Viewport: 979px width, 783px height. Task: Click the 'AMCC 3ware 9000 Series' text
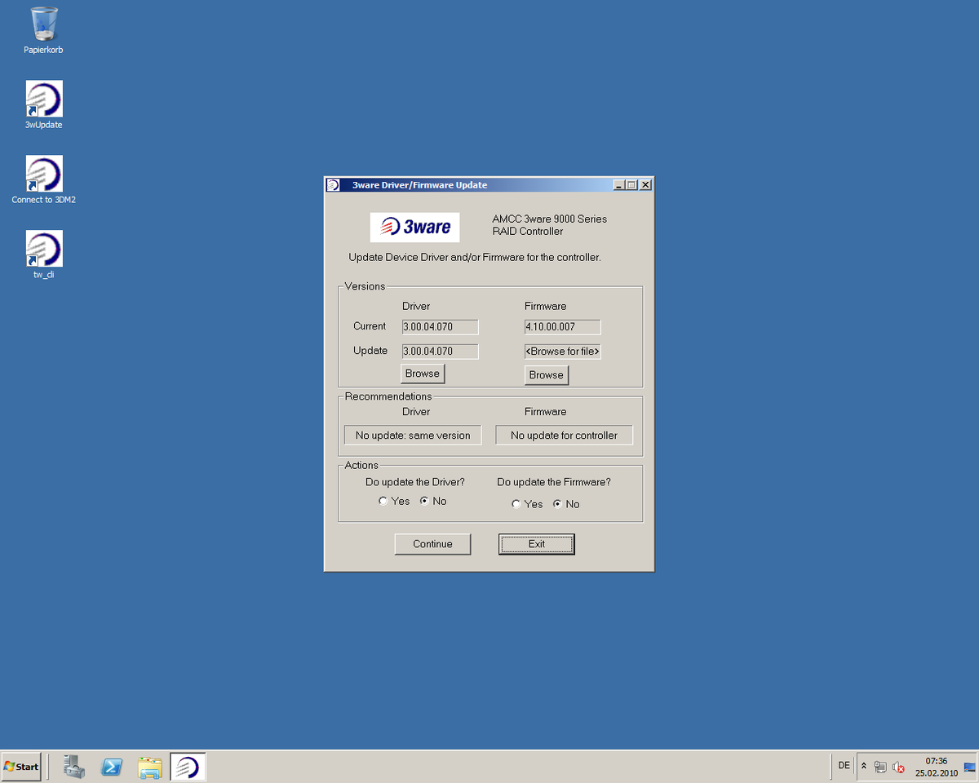coord(550,219)
